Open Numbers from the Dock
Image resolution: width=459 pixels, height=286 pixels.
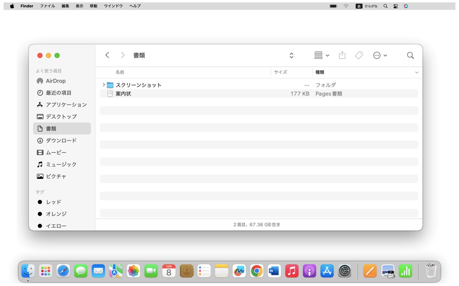[406, 271]
